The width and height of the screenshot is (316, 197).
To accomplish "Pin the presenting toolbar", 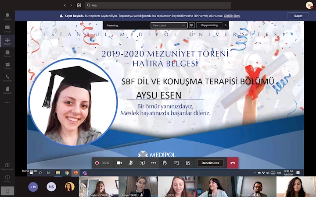I will pyautogui.click(x=226, y=25).
